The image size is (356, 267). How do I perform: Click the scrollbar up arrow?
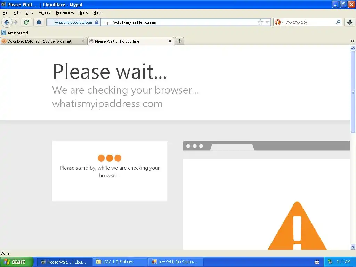(353, 48)
